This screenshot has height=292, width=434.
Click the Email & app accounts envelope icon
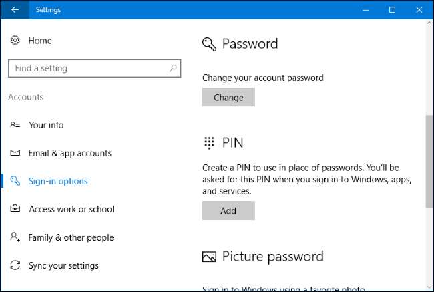[15, 153]
